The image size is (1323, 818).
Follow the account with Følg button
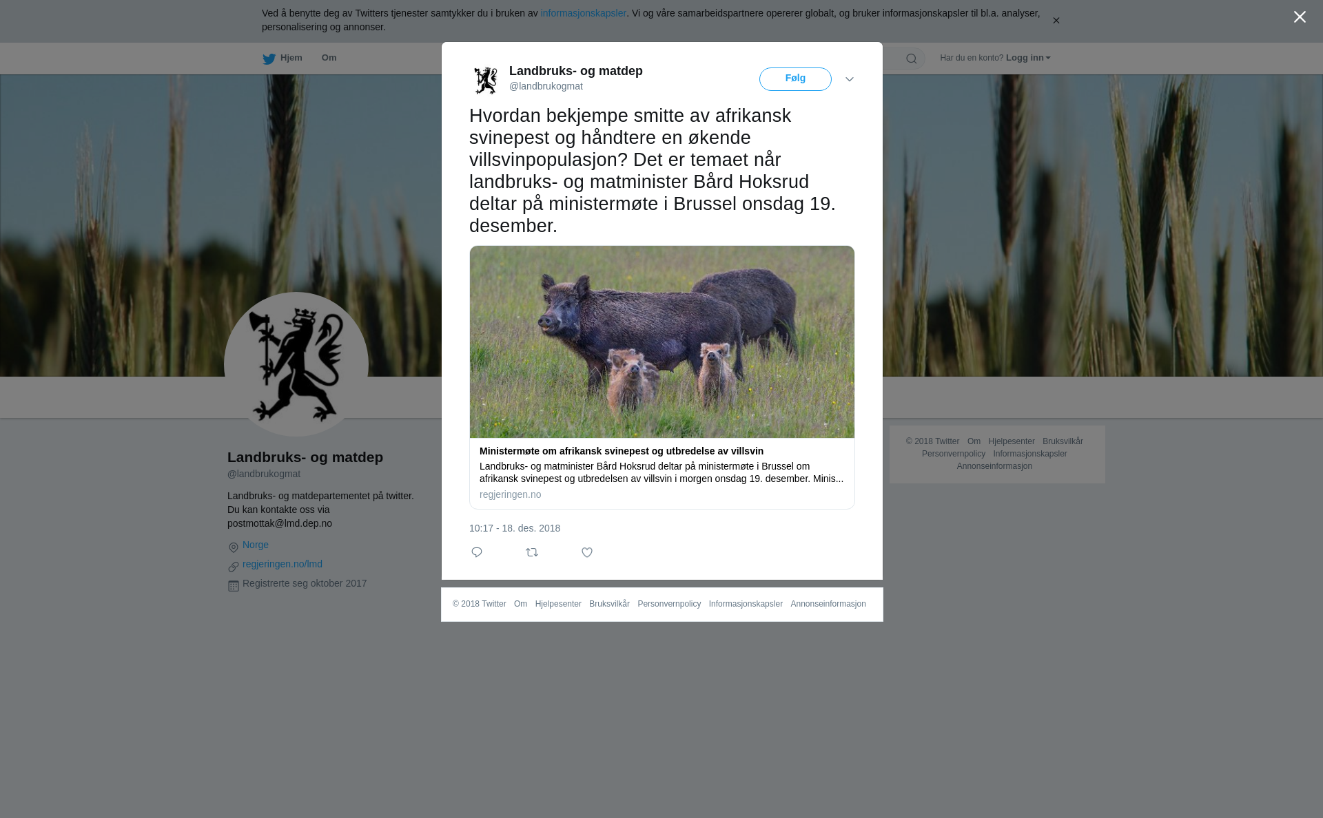click(795, 79)
